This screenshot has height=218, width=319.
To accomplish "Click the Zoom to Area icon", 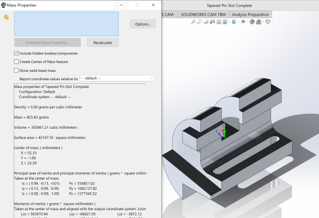I will tap(200, 22).
